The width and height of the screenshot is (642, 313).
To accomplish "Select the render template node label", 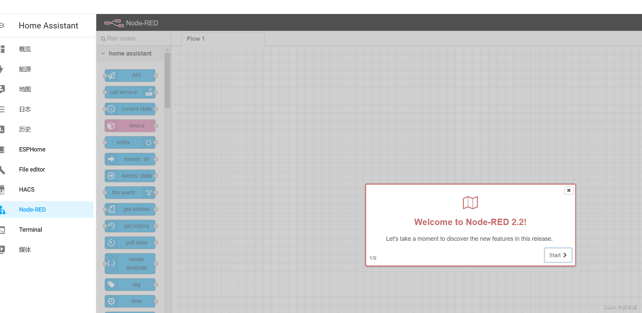I will pos(137,264).
